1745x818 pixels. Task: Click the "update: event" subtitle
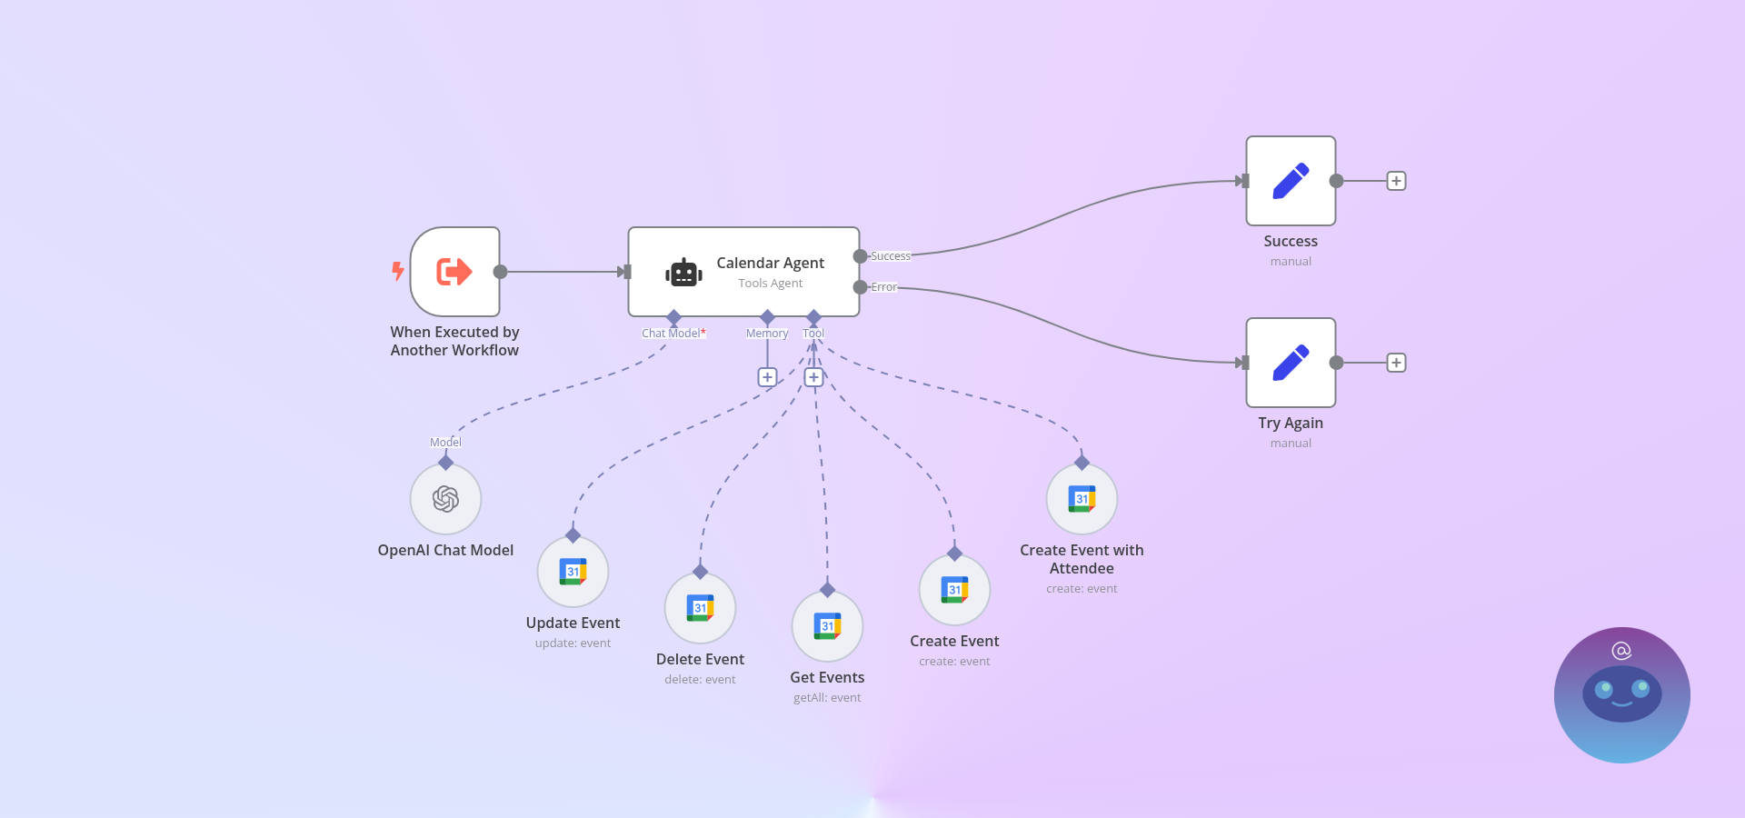pos(573,643)
